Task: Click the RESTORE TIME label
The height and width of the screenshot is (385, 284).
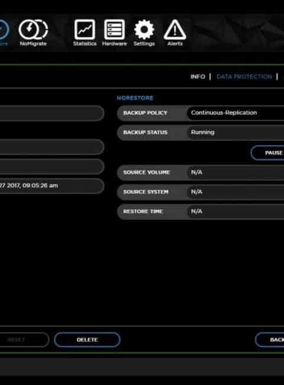Action: click(x=143, y=211)
